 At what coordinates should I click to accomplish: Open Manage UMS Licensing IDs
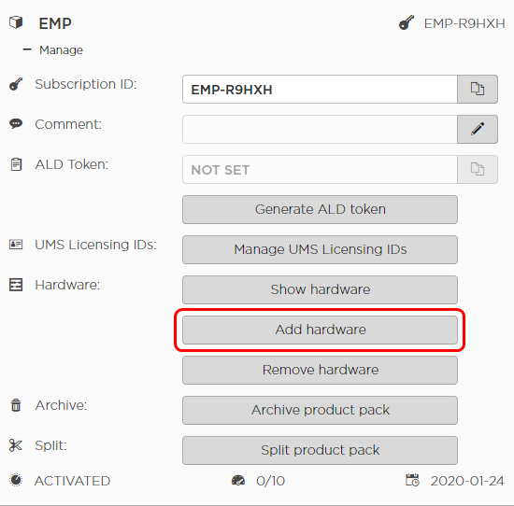pos(320,249)
